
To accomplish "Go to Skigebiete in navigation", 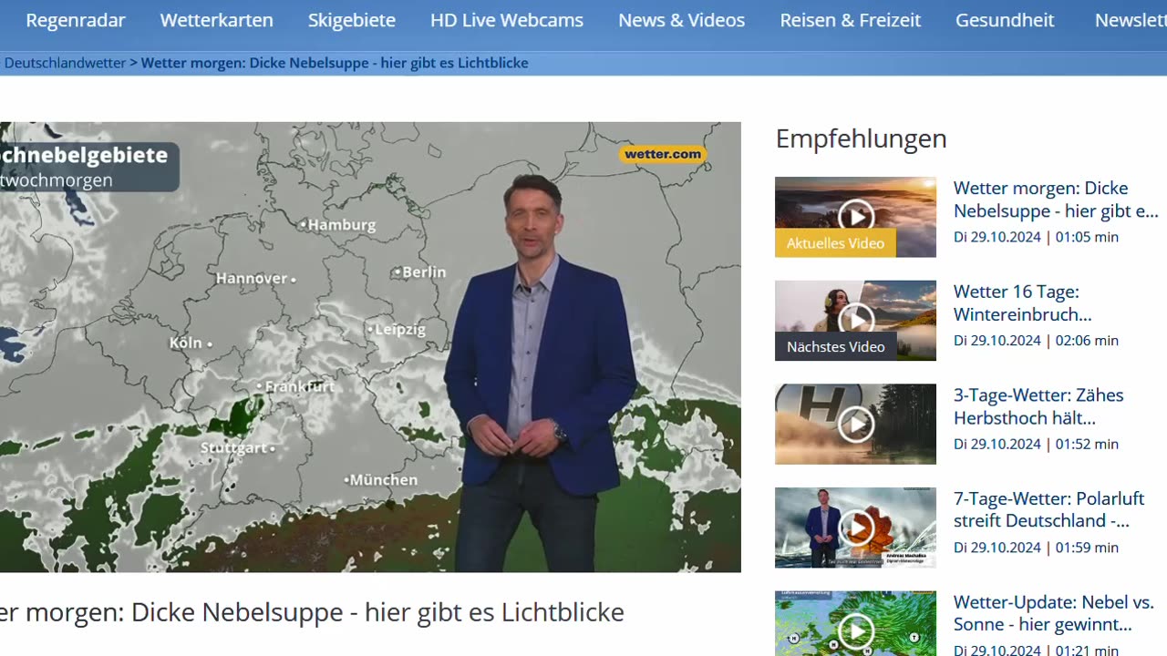I will 352,20.
